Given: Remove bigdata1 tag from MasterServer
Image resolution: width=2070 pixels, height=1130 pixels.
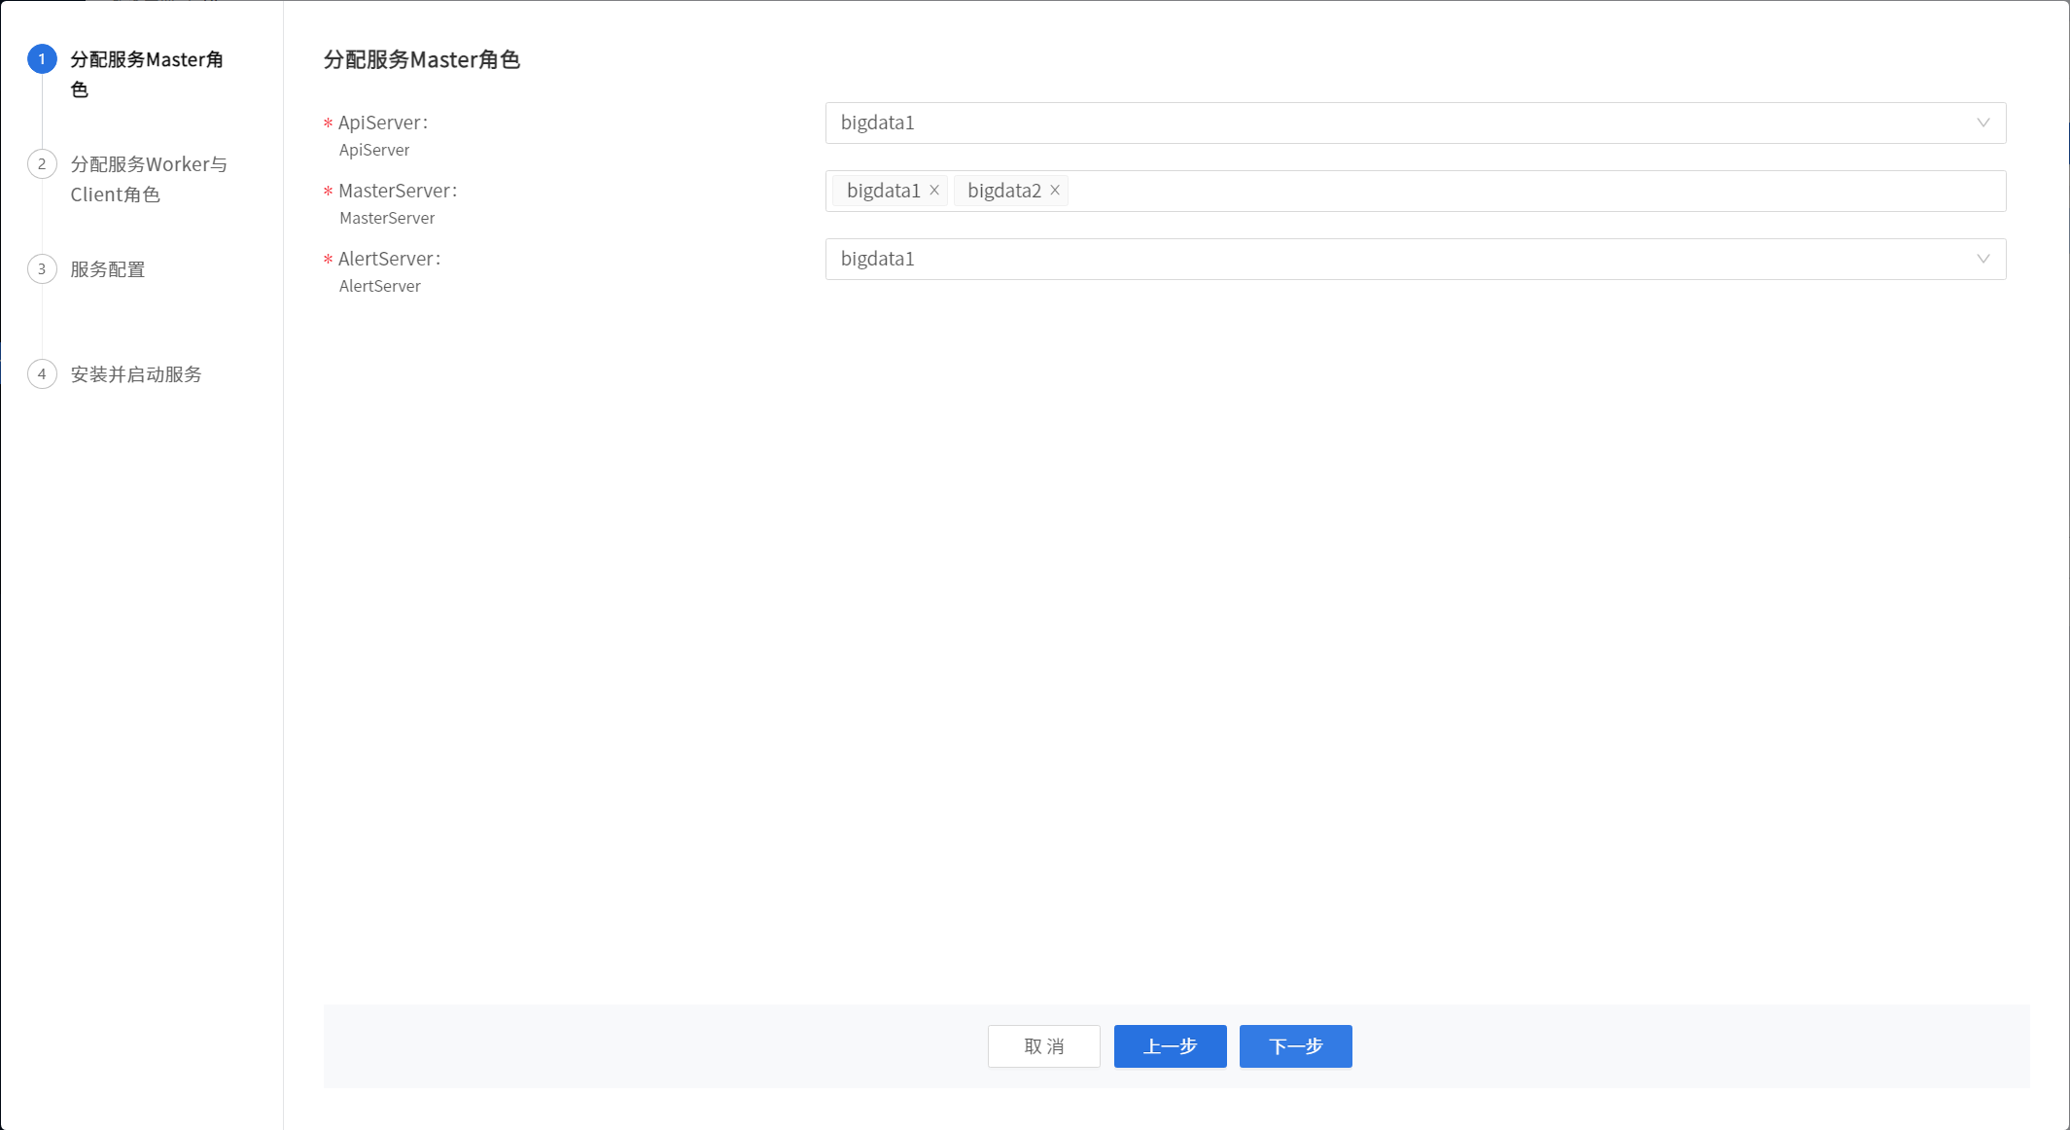Looking at the screenshot, I should tap(934, 191).
